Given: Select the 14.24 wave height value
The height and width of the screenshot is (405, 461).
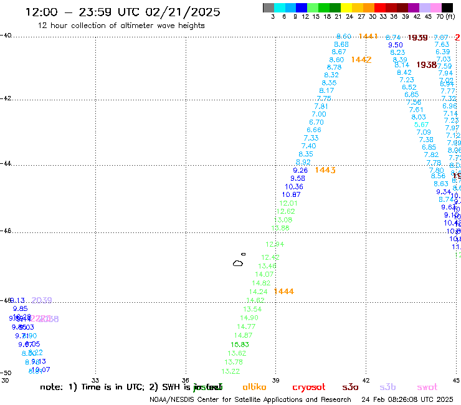Looking at the screenshot, I should (x=258, y=292).
